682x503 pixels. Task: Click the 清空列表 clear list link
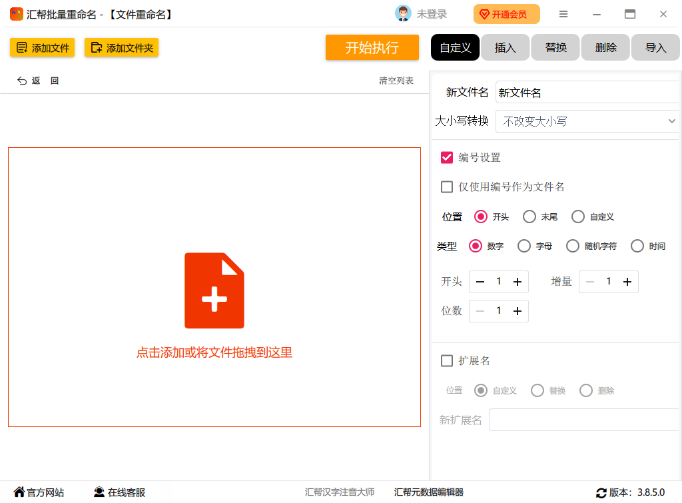[396, 80]
